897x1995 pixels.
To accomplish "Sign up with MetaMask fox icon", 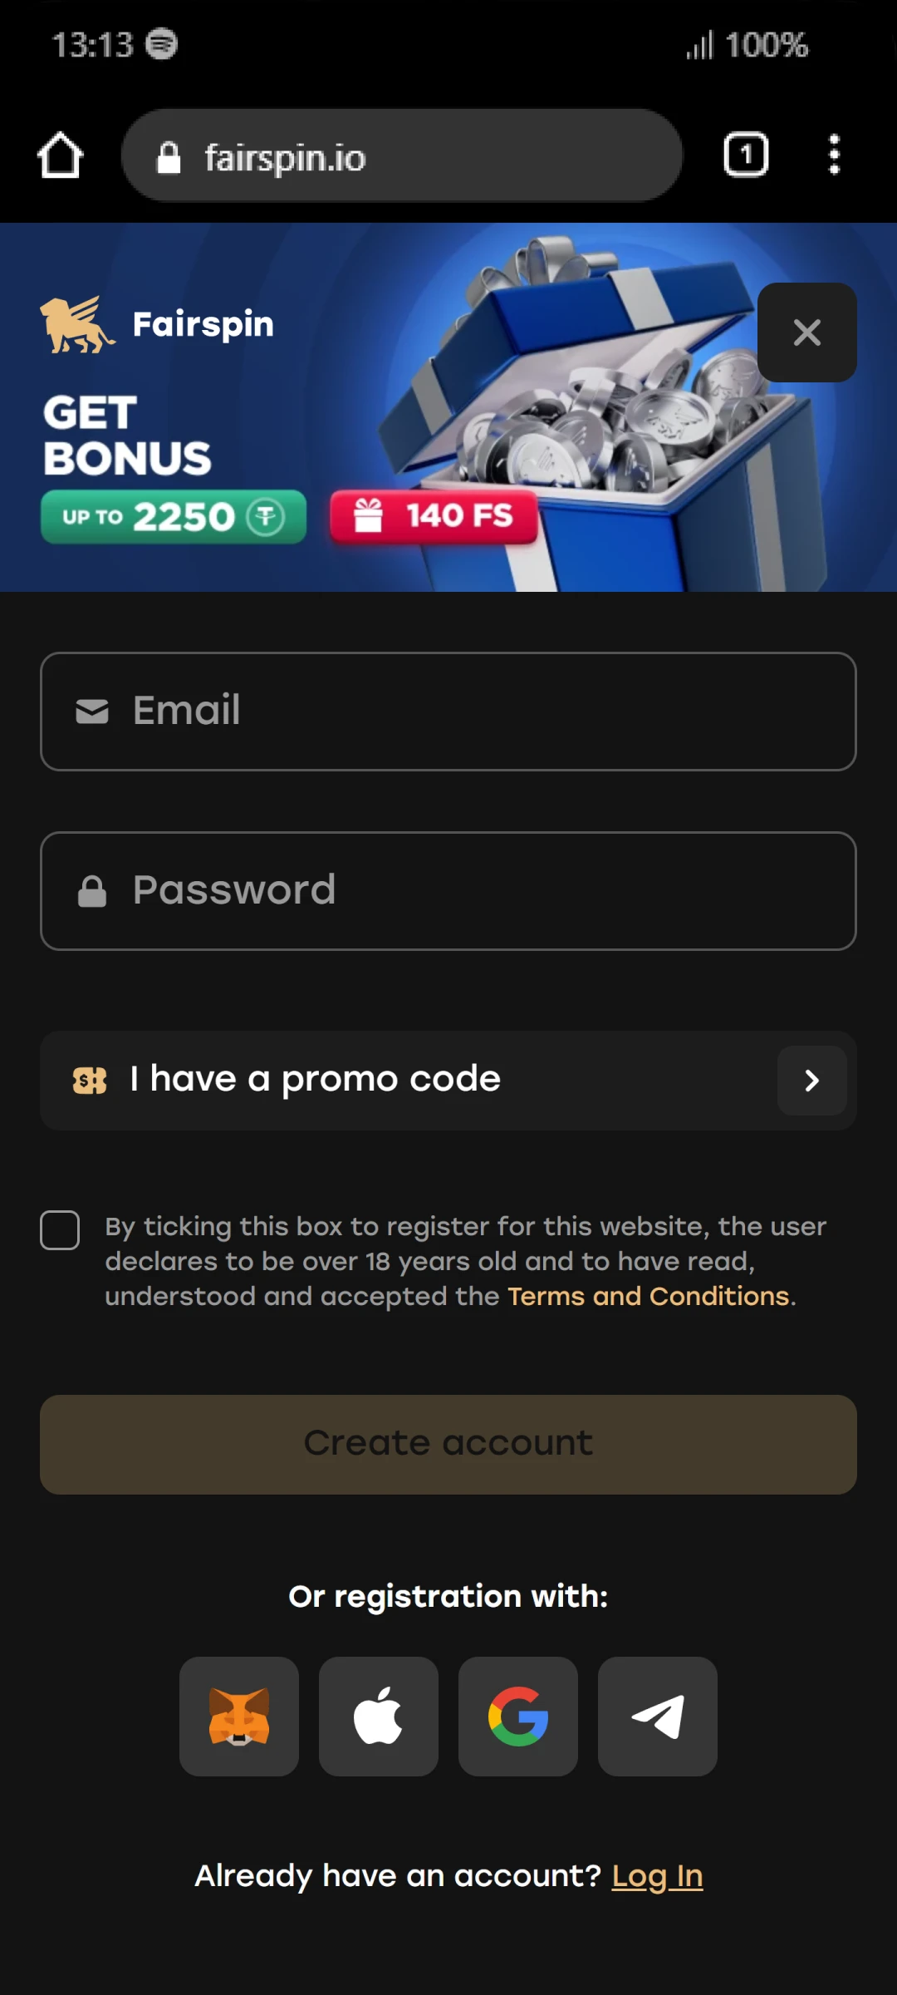I will 239,1717.
